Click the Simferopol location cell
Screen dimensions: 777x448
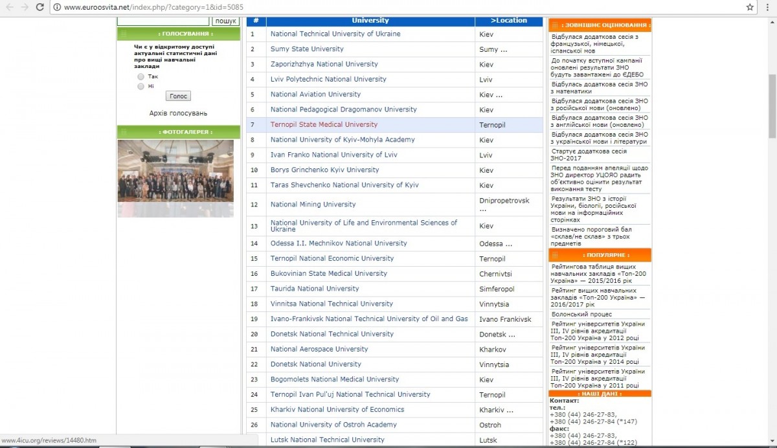[509, 289]
